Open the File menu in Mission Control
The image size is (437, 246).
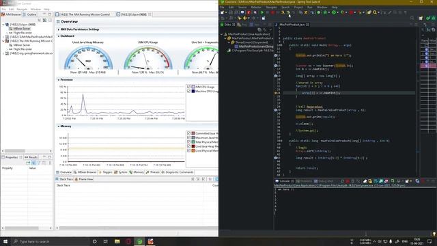pyautogui.click(x=3, y=9)
